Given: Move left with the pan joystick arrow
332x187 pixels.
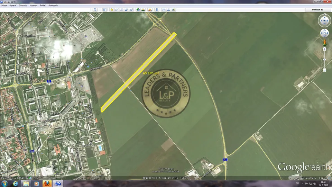Looking at the screenshot, I should (x=322, y=33).
